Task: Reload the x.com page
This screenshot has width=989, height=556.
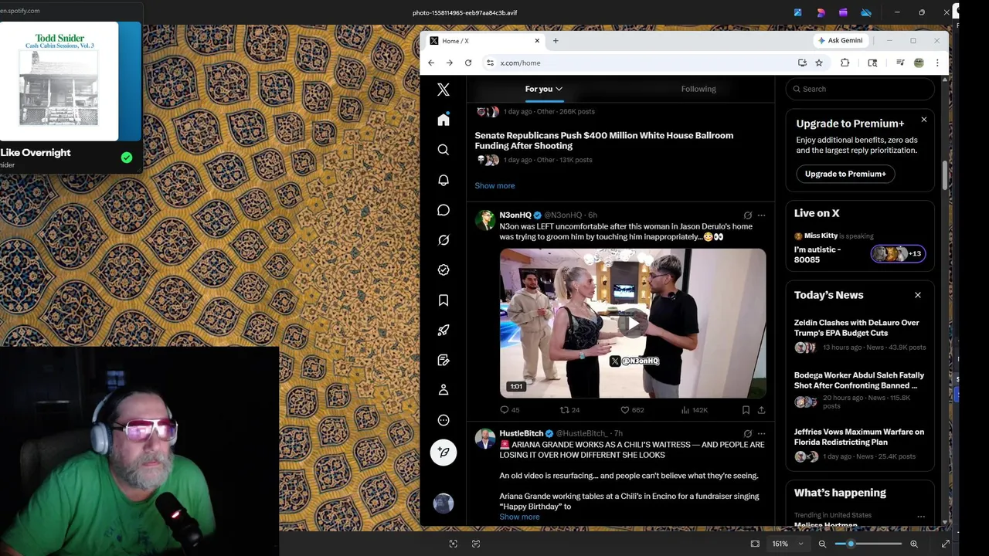Action: click(x=468, y=63)
